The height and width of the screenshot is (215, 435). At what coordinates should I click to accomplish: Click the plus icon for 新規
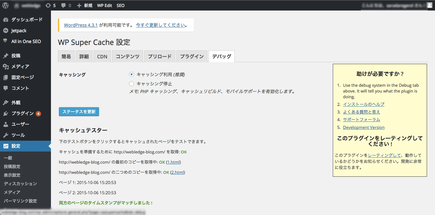79,5
